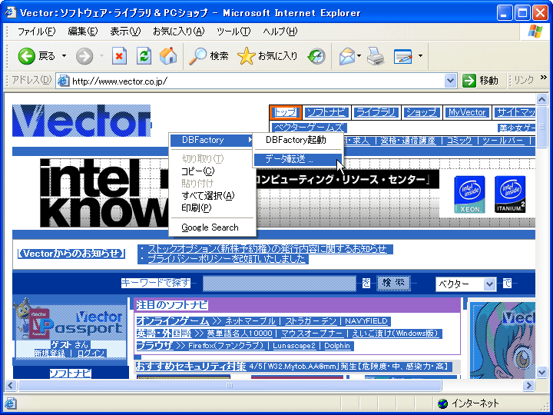The image size is (553, 415).
Task: Click the Refresh page icon
Action: point(144,56)
